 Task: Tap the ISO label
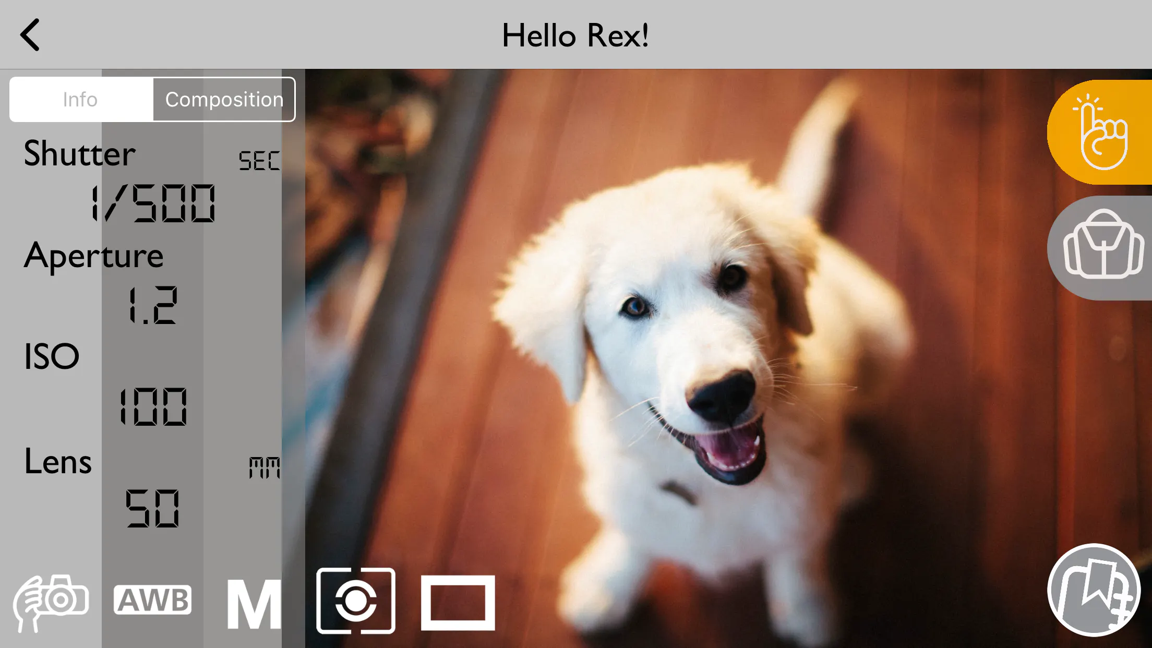(x=52, y=356)
